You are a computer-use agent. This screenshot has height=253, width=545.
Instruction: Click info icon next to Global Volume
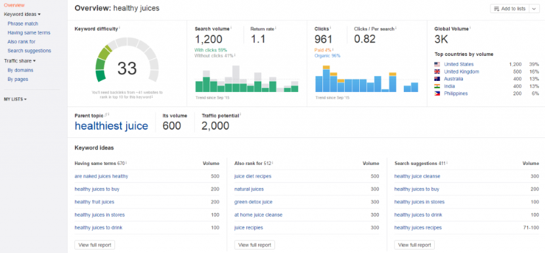click(470, 28)
